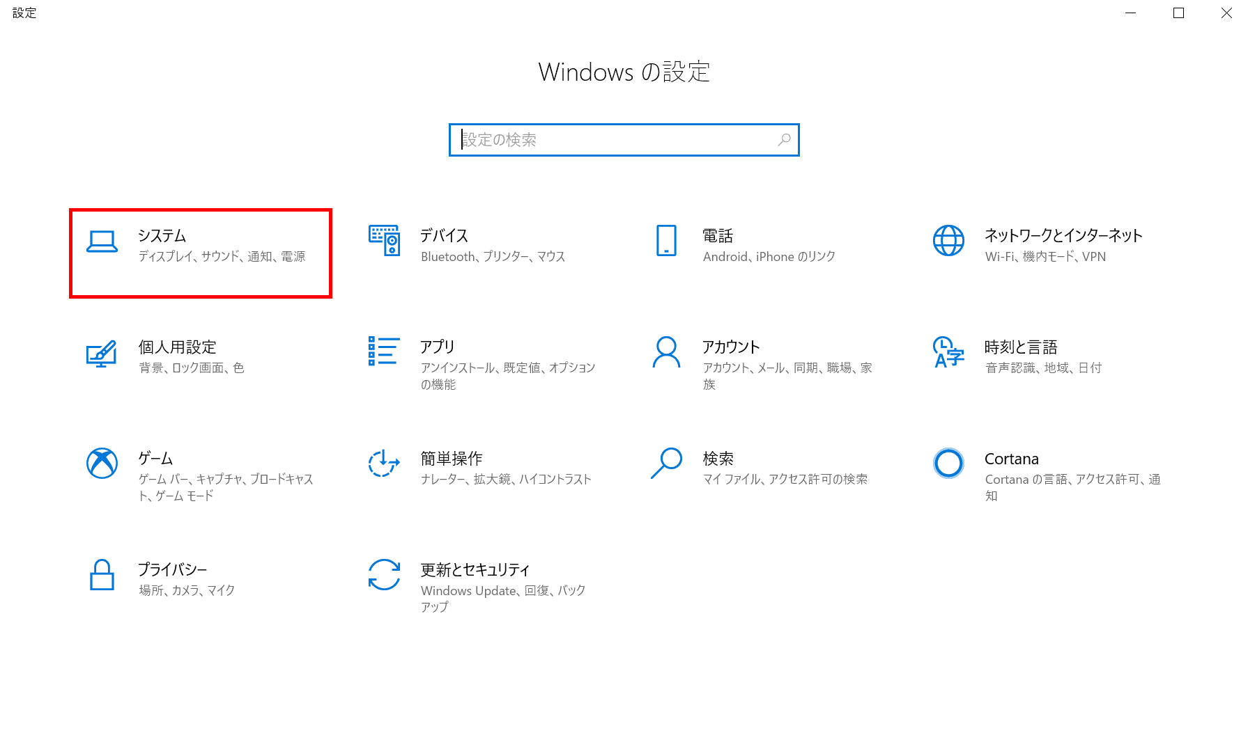Open the 更新とセキュリティ sync arrows icon

384,575
